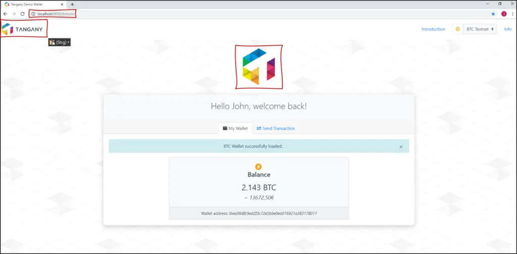
Task: Restore down the browser window
Action: (x=500, y=4)
